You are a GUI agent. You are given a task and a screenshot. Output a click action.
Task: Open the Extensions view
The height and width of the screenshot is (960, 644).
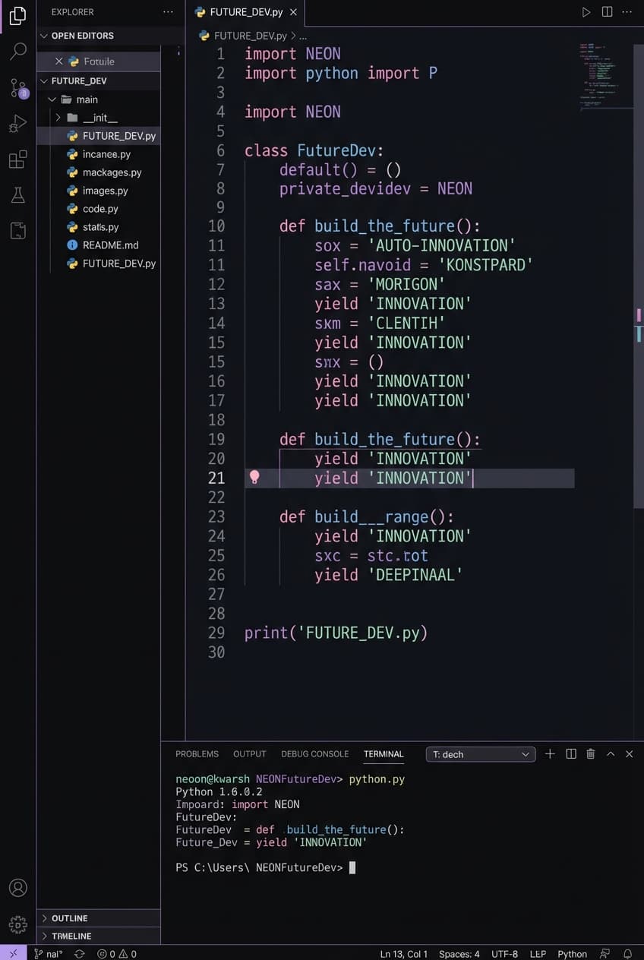(x=17, y=159)
